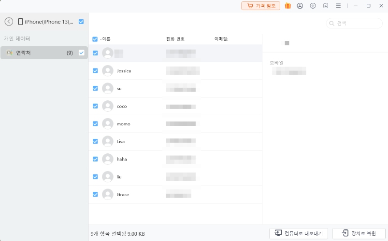388x241 pixels.
Task: Select the liu contact name
Action: click(x=119, y=177)
